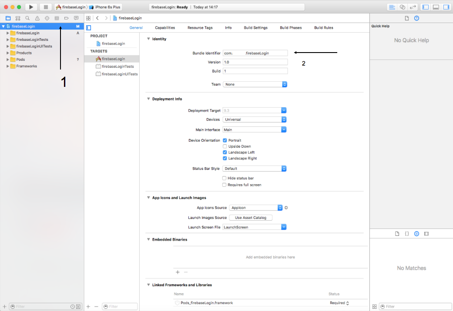Go forward in editor history

coord(106,18)
